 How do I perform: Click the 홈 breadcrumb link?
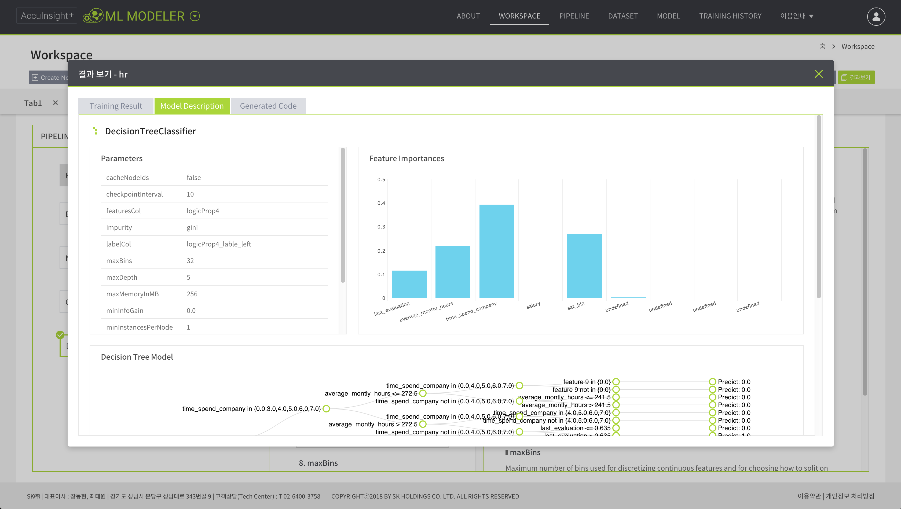[822, 46]
